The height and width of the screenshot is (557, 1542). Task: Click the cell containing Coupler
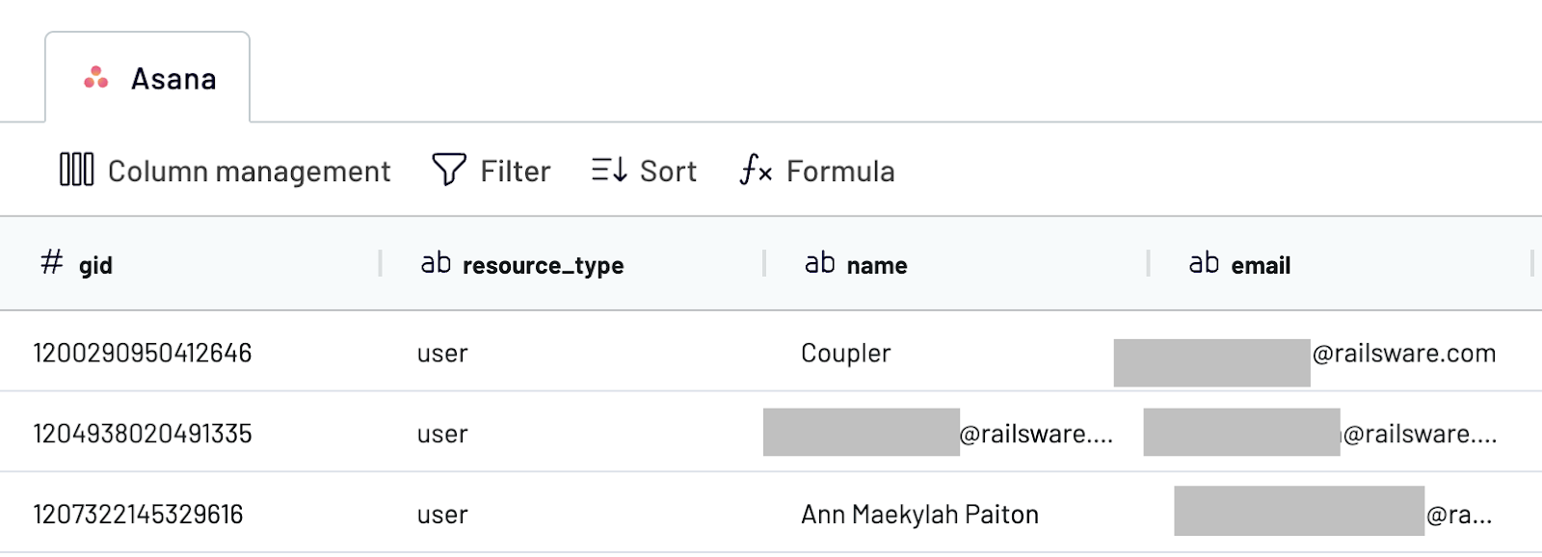(845, 354)
